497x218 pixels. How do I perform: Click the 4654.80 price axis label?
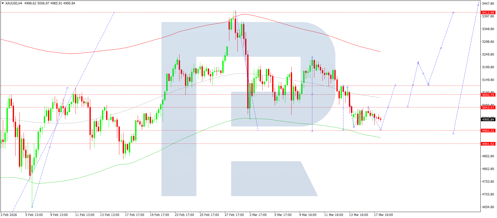[488, 207]
